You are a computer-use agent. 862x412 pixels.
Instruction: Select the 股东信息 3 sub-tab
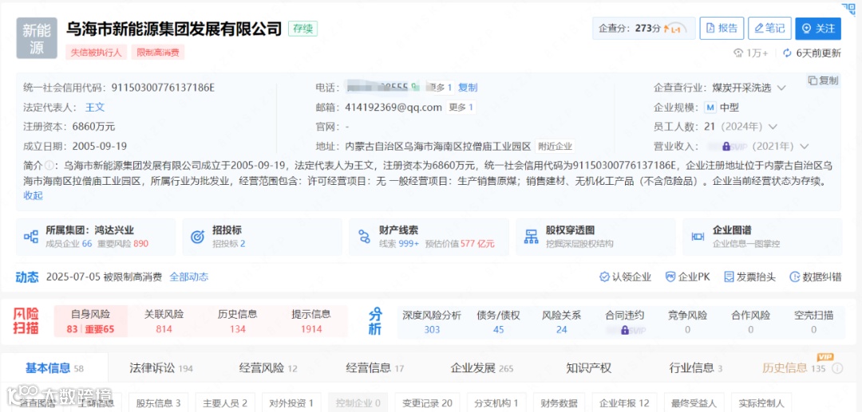point(158,403)
